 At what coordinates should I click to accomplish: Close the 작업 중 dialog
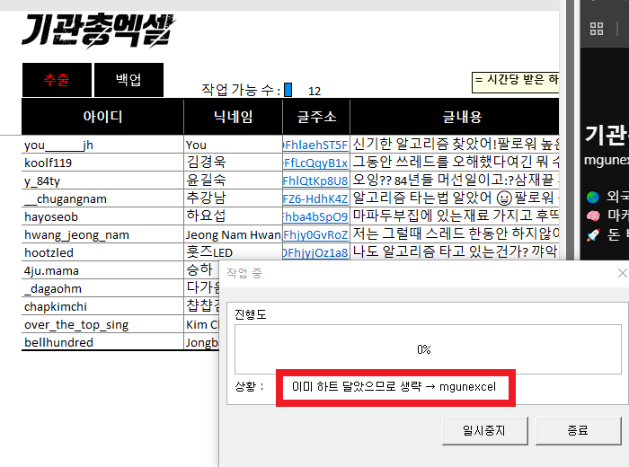click(623, 273)
